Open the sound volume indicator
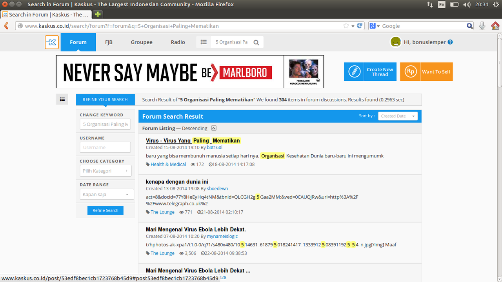The height and width of the screenshot is (282, 502). click(467, 5)
